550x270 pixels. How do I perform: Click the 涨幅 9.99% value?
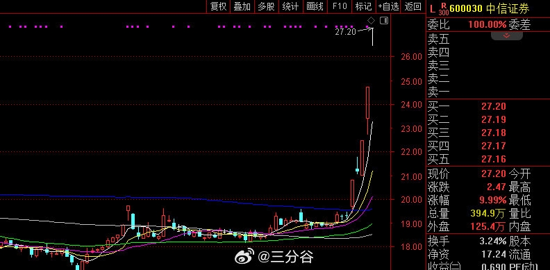tap(493, 200)
